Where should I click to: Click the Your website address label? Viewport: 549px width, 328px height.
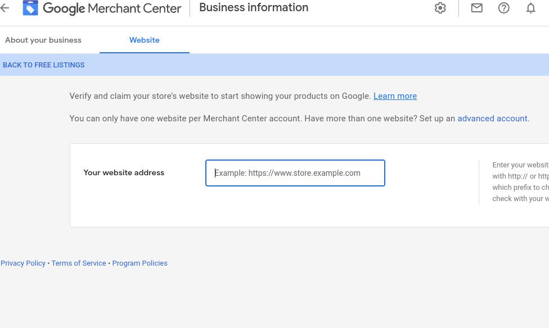click(x=124, y=172)
